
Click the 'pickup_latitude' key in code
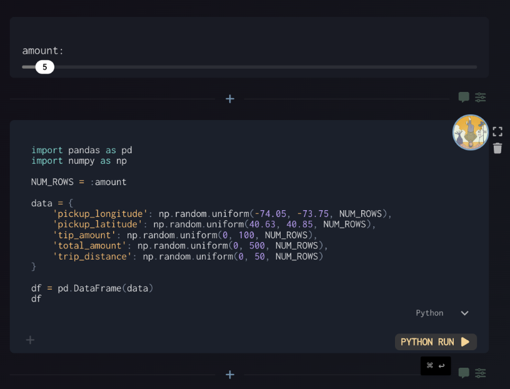[x=97, y=225]
